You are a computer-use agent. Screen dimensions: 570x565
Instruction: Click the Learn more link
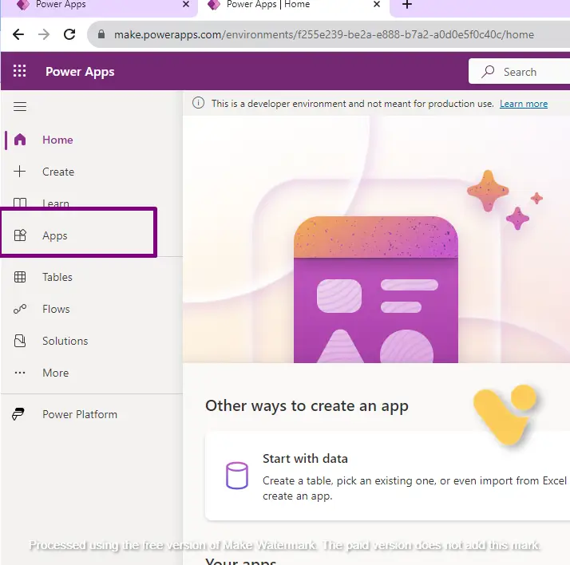point(524,104)
